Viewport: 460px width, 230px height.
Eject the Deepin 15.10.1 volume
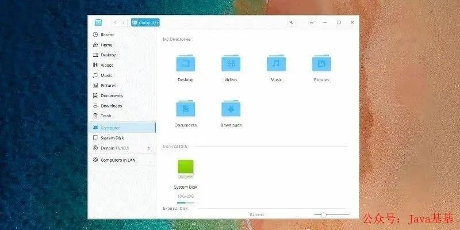tap(149, 148)
